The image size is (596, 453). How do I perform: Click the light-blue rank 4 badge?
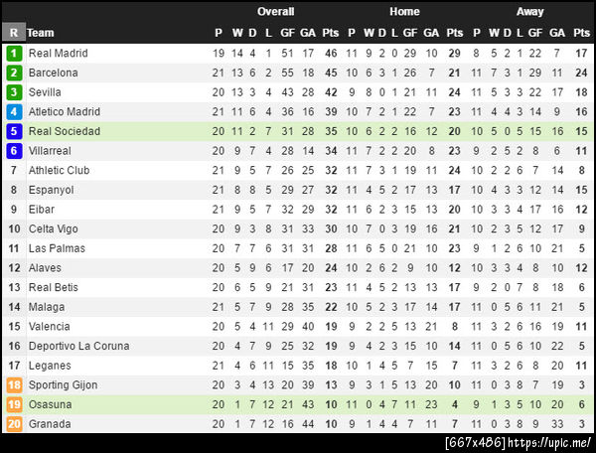(14, 112)
